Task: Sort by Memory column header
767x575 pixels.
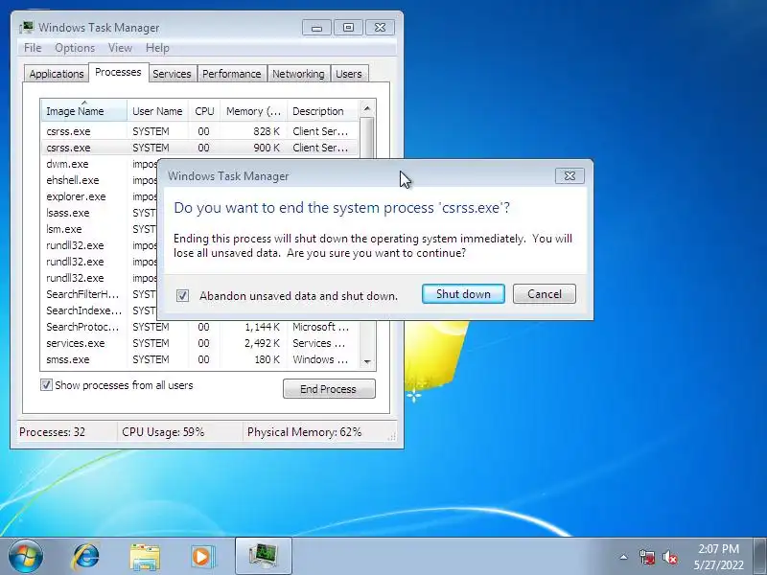Action: [x=253, y=111]
